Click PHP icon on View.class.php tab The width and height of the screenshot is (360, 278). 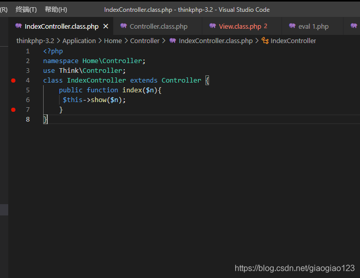point(213,26)
